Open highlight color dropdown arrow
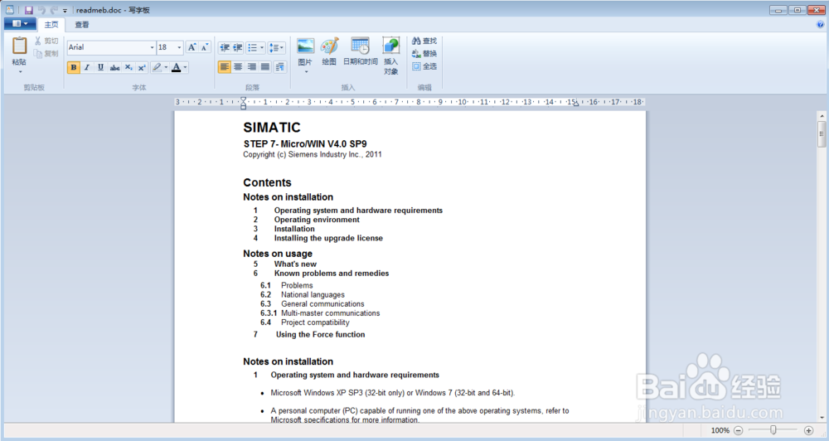Screen dimensions: 829x441 pos(166,67)
